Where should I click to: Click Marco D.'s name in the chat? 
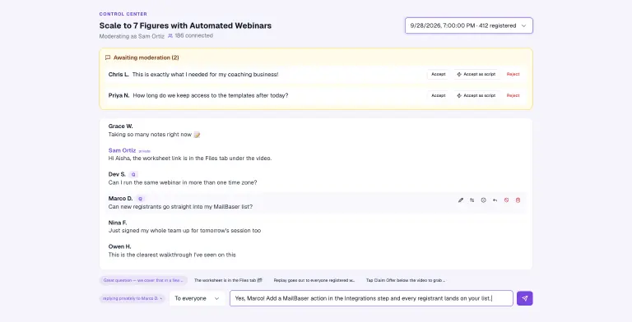click(120, 199)
